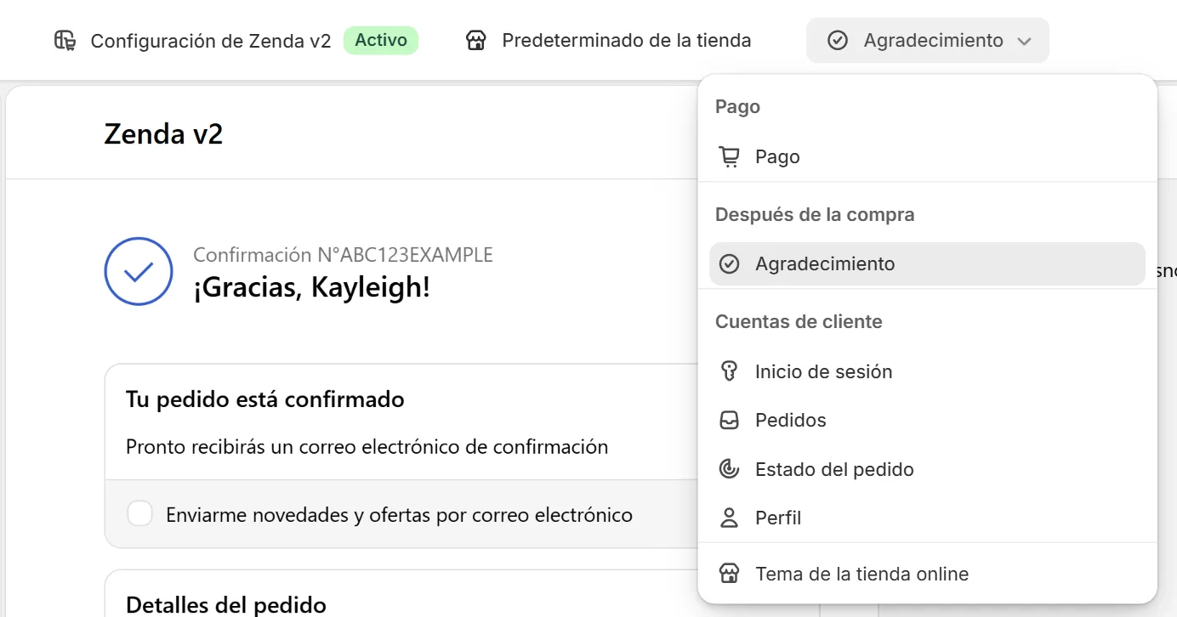Click Predeterminado de la tienda label
Image resolution: width=1177 pixels, height=617 pixels.
pos(627,40)
